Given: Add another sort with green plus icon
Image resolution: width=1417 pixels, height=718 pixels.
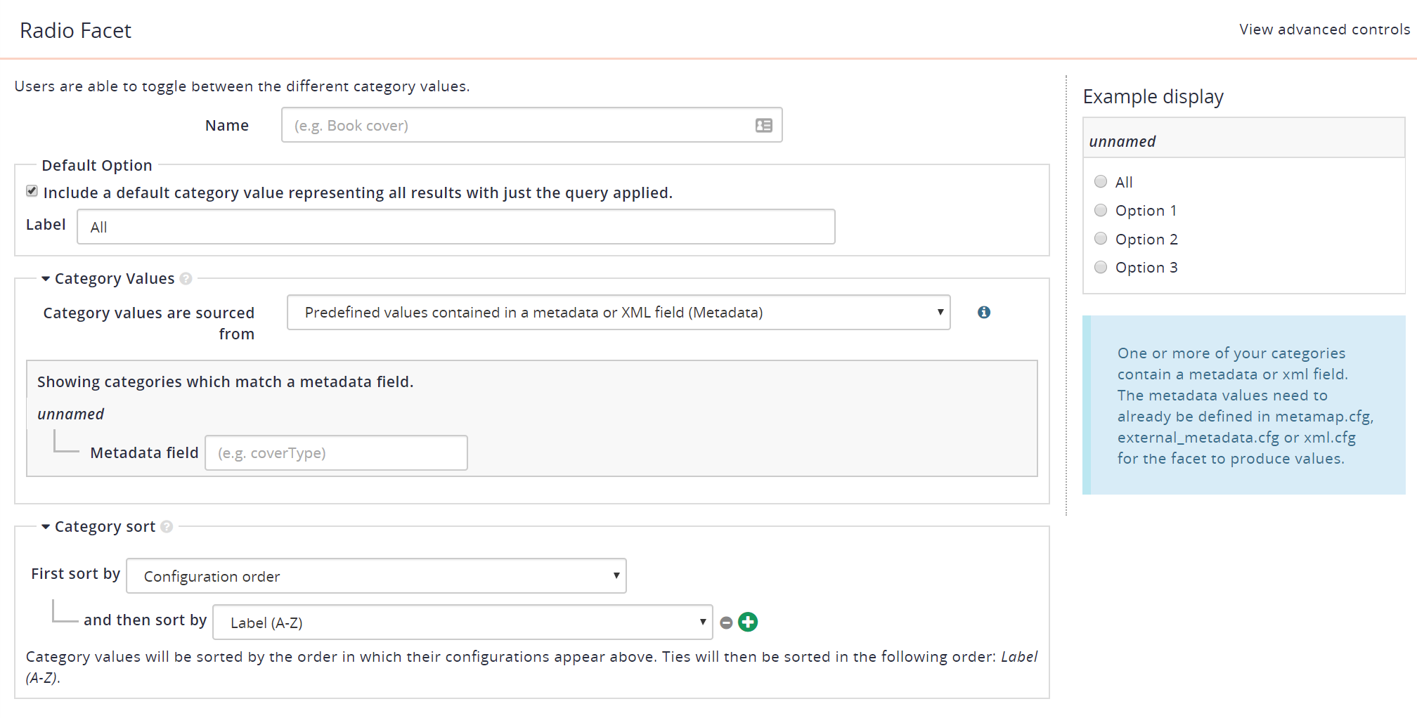Looking at the screenshot, I should click(748, 622).
